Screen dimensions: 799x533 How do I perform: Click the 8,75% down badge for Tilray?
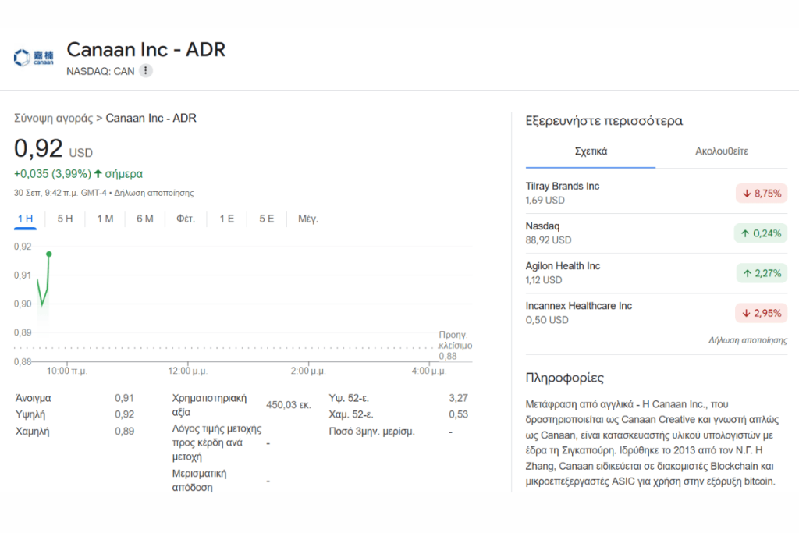point(762,193)
